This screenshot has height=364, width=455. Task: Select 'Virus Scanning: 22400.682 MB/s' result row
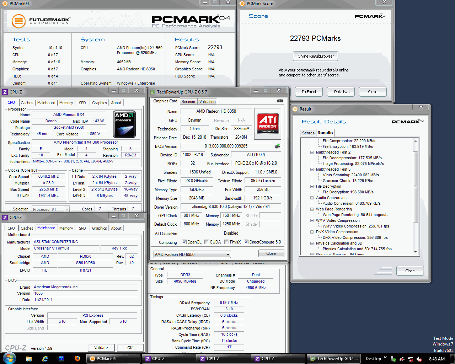(x=350, y=175)
